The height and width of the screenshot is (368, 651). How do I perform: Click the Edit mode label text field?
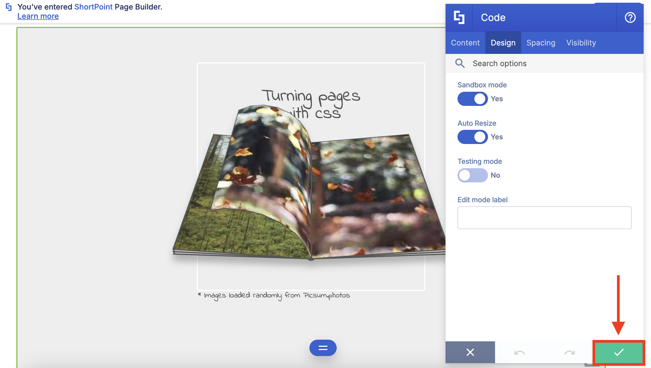tap(544, 218)
